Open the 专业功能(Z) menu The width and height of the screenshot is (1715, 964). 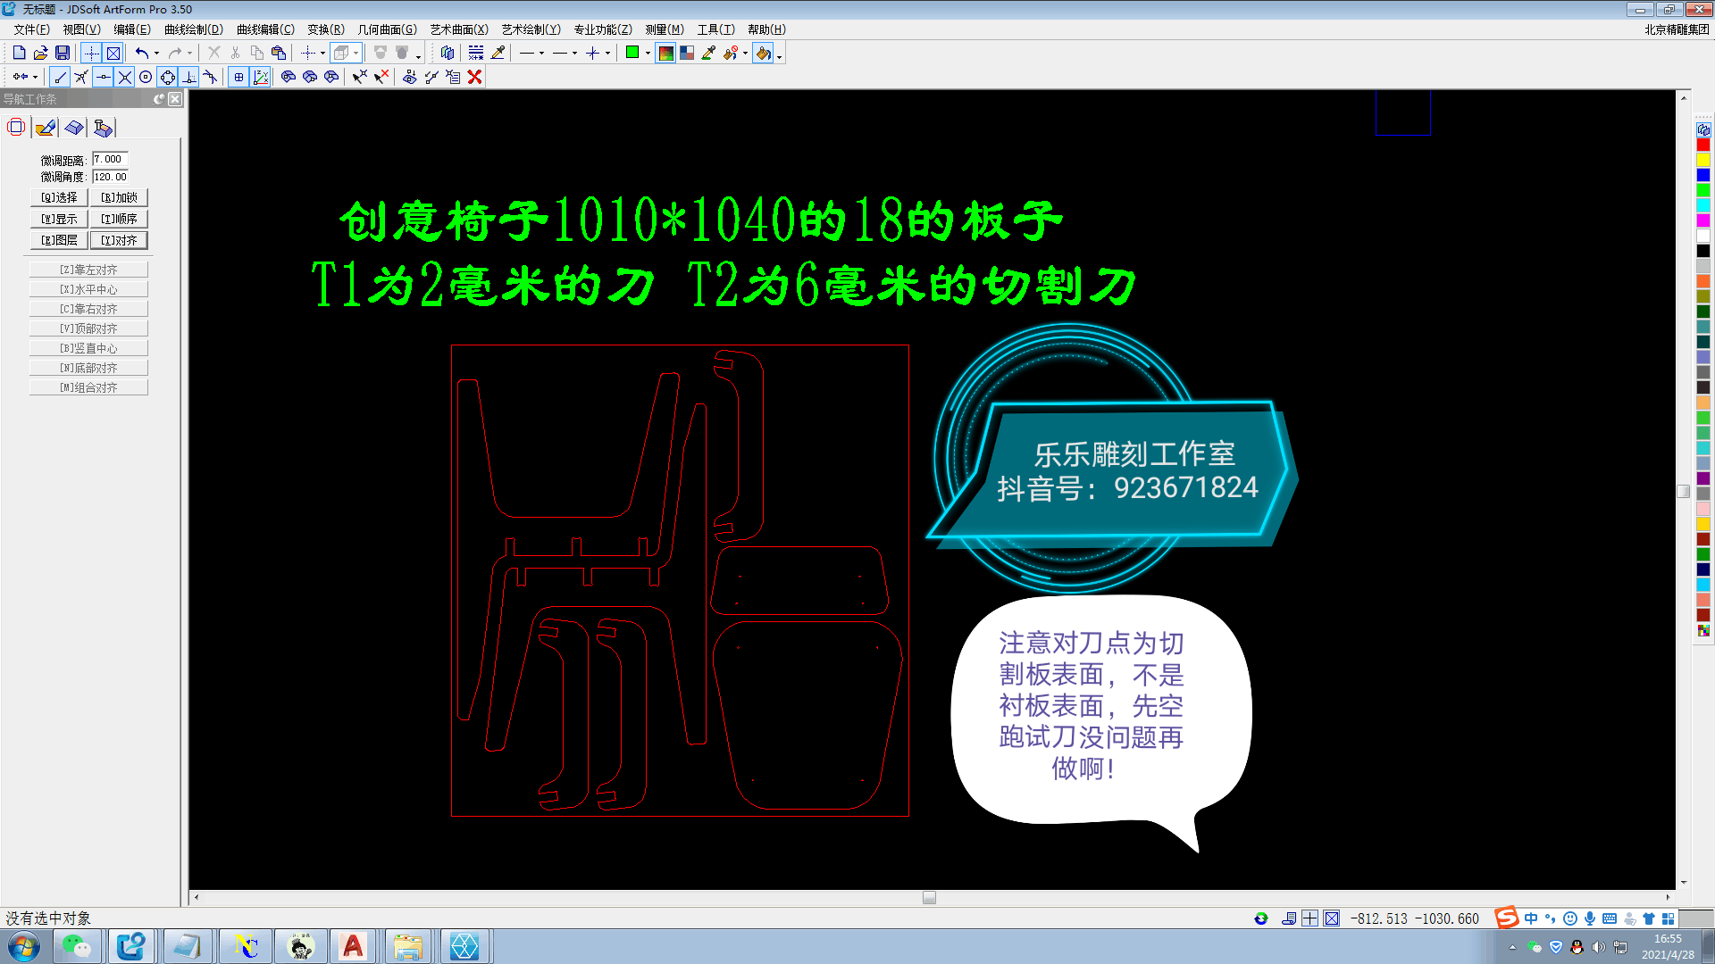click(602, 29)
